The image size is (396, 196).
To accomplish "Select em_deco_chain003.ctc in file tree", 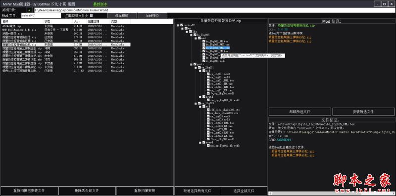I will [224, 113].
